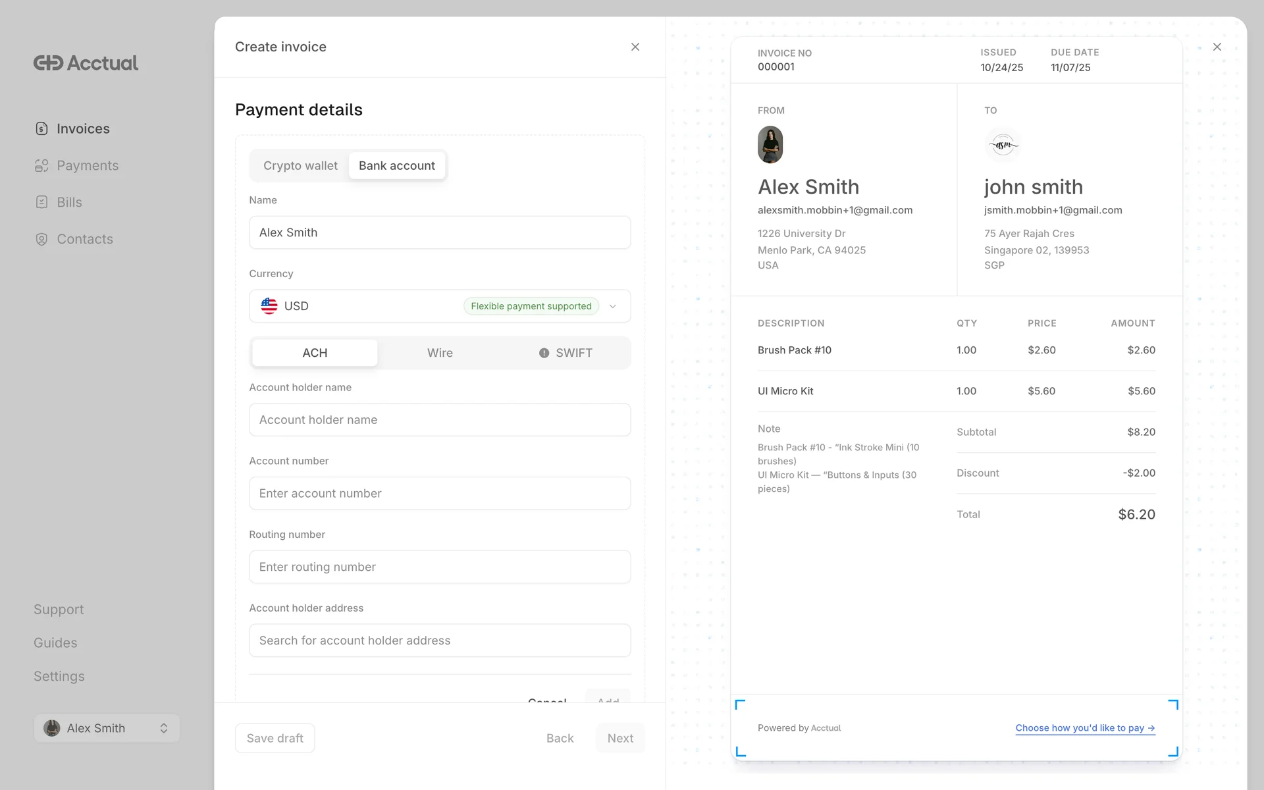Click the Invoices sidebar icon
Viewport: 1264px width, 790px height.
(x=41, y=128)
